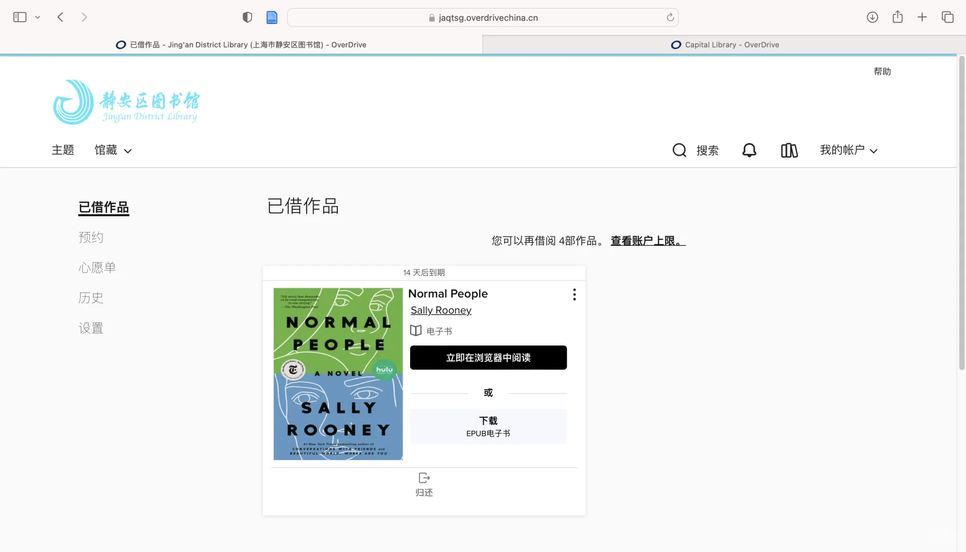The width and height of the screenshot is (966, 552).
Task: Open the Normal People title link
Action: click(x=448, y=294)
